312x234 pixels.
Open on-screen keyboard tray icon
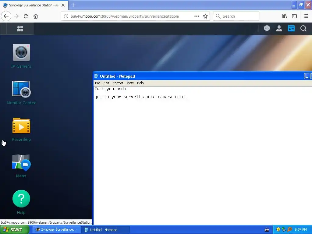267,230
